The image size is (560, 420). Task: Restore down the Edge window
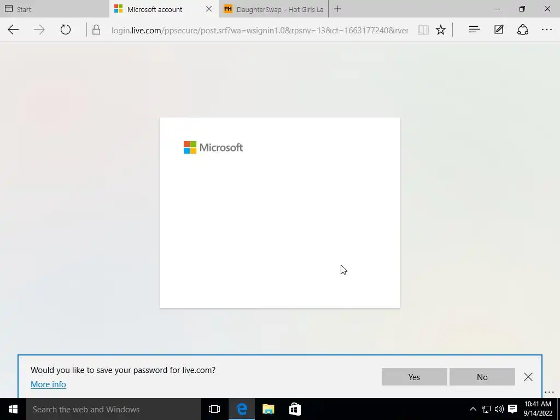click(522, 9)
